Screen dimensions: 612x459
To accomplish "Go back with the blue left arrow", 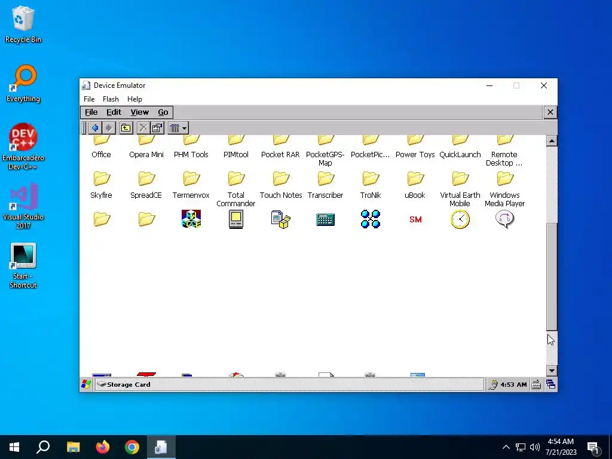I will [95, 128].
